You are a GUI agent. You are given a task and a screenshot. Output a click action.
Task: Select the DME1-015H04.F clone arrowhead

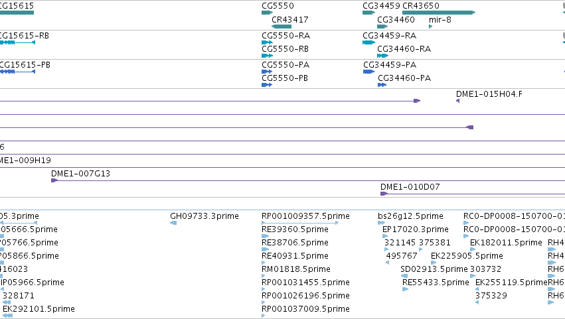click(457, 101)
